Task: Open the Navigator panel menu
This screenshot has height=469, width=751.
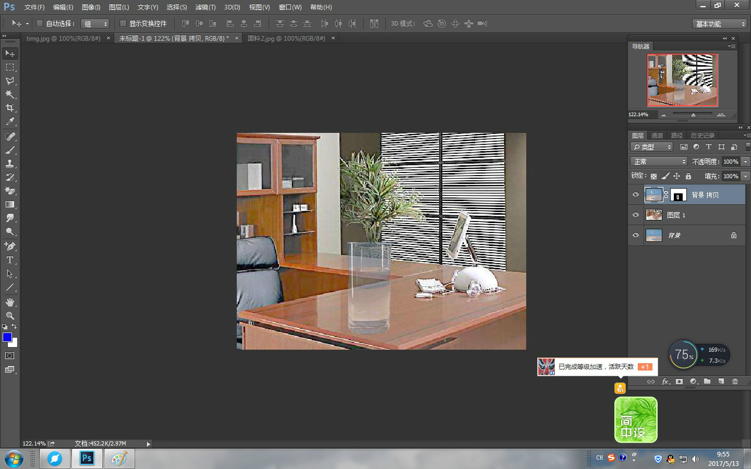Action: pyautogui.click(x=732, y=46)
